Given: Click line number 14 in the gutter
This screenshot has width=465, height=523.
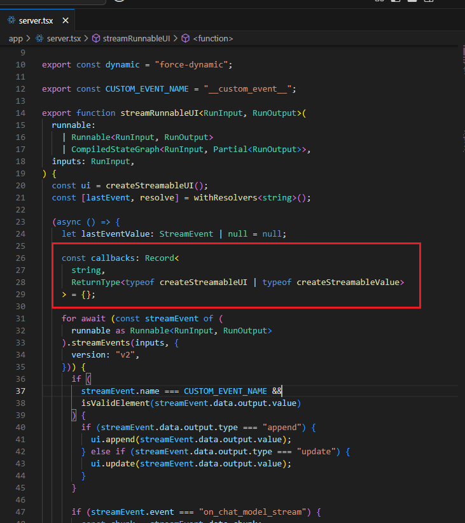Looking at the screenshot, I should [x=20, y=113].
